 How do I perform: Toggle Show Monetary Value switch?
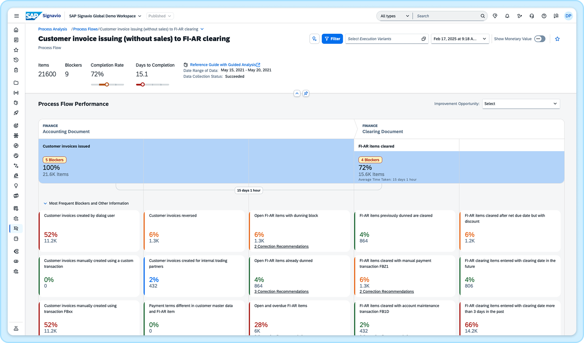pyautogui.click(x=540, y=39)
